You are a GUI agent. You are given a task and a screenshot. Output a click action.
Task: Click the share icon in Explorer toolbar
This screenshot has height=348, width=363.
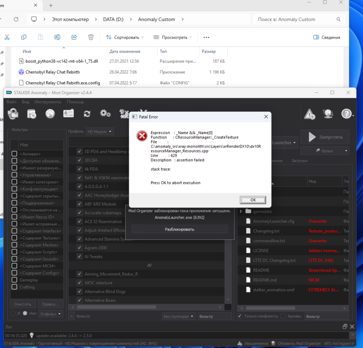74,37
